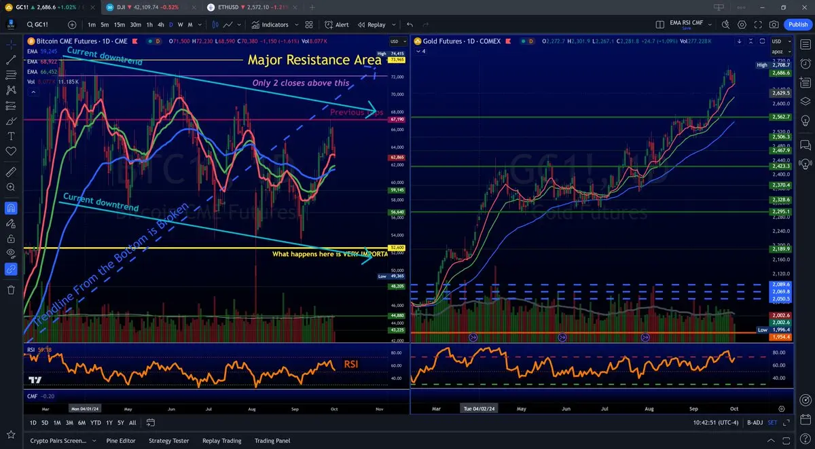Open the Strategy Tester tab
Viewport: 815px width, 449px height.
[169, 441]
